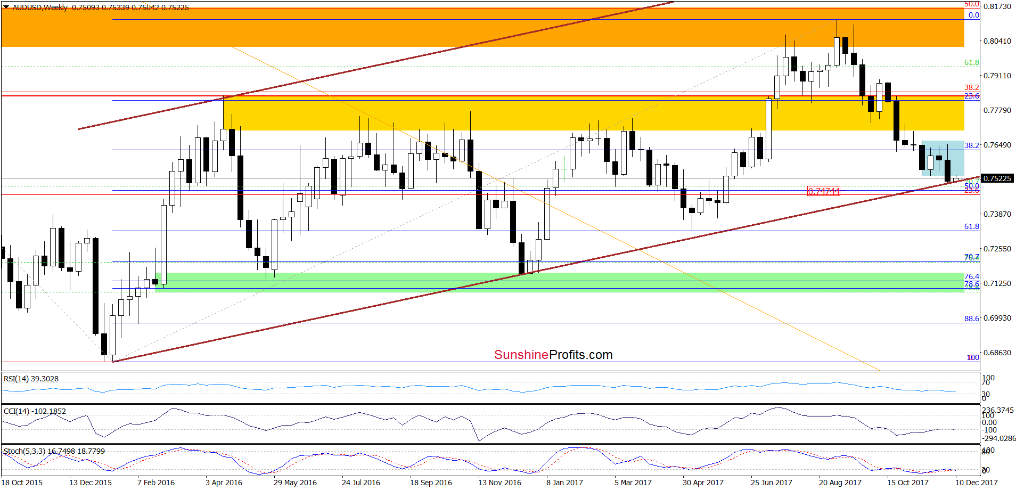Select the CCI(14) -102.1852 indicator label
Image resolution: width=1016 pixels, height=490 pixels.
35,411
